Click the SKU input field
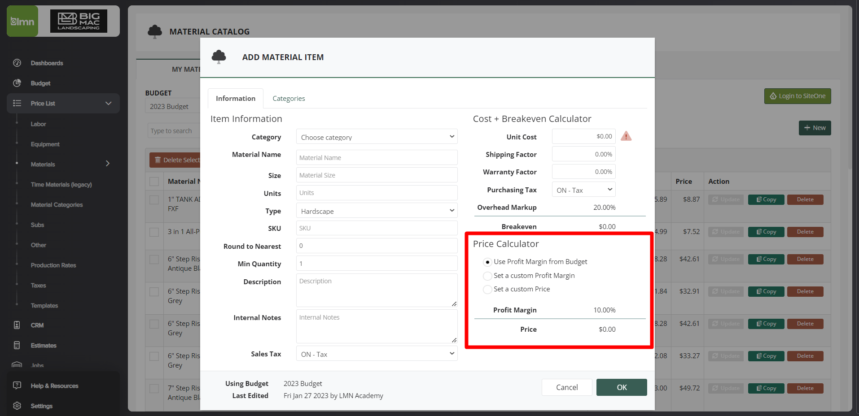The height and width of the screenshot is (416, 859). [x=377, y=228]
